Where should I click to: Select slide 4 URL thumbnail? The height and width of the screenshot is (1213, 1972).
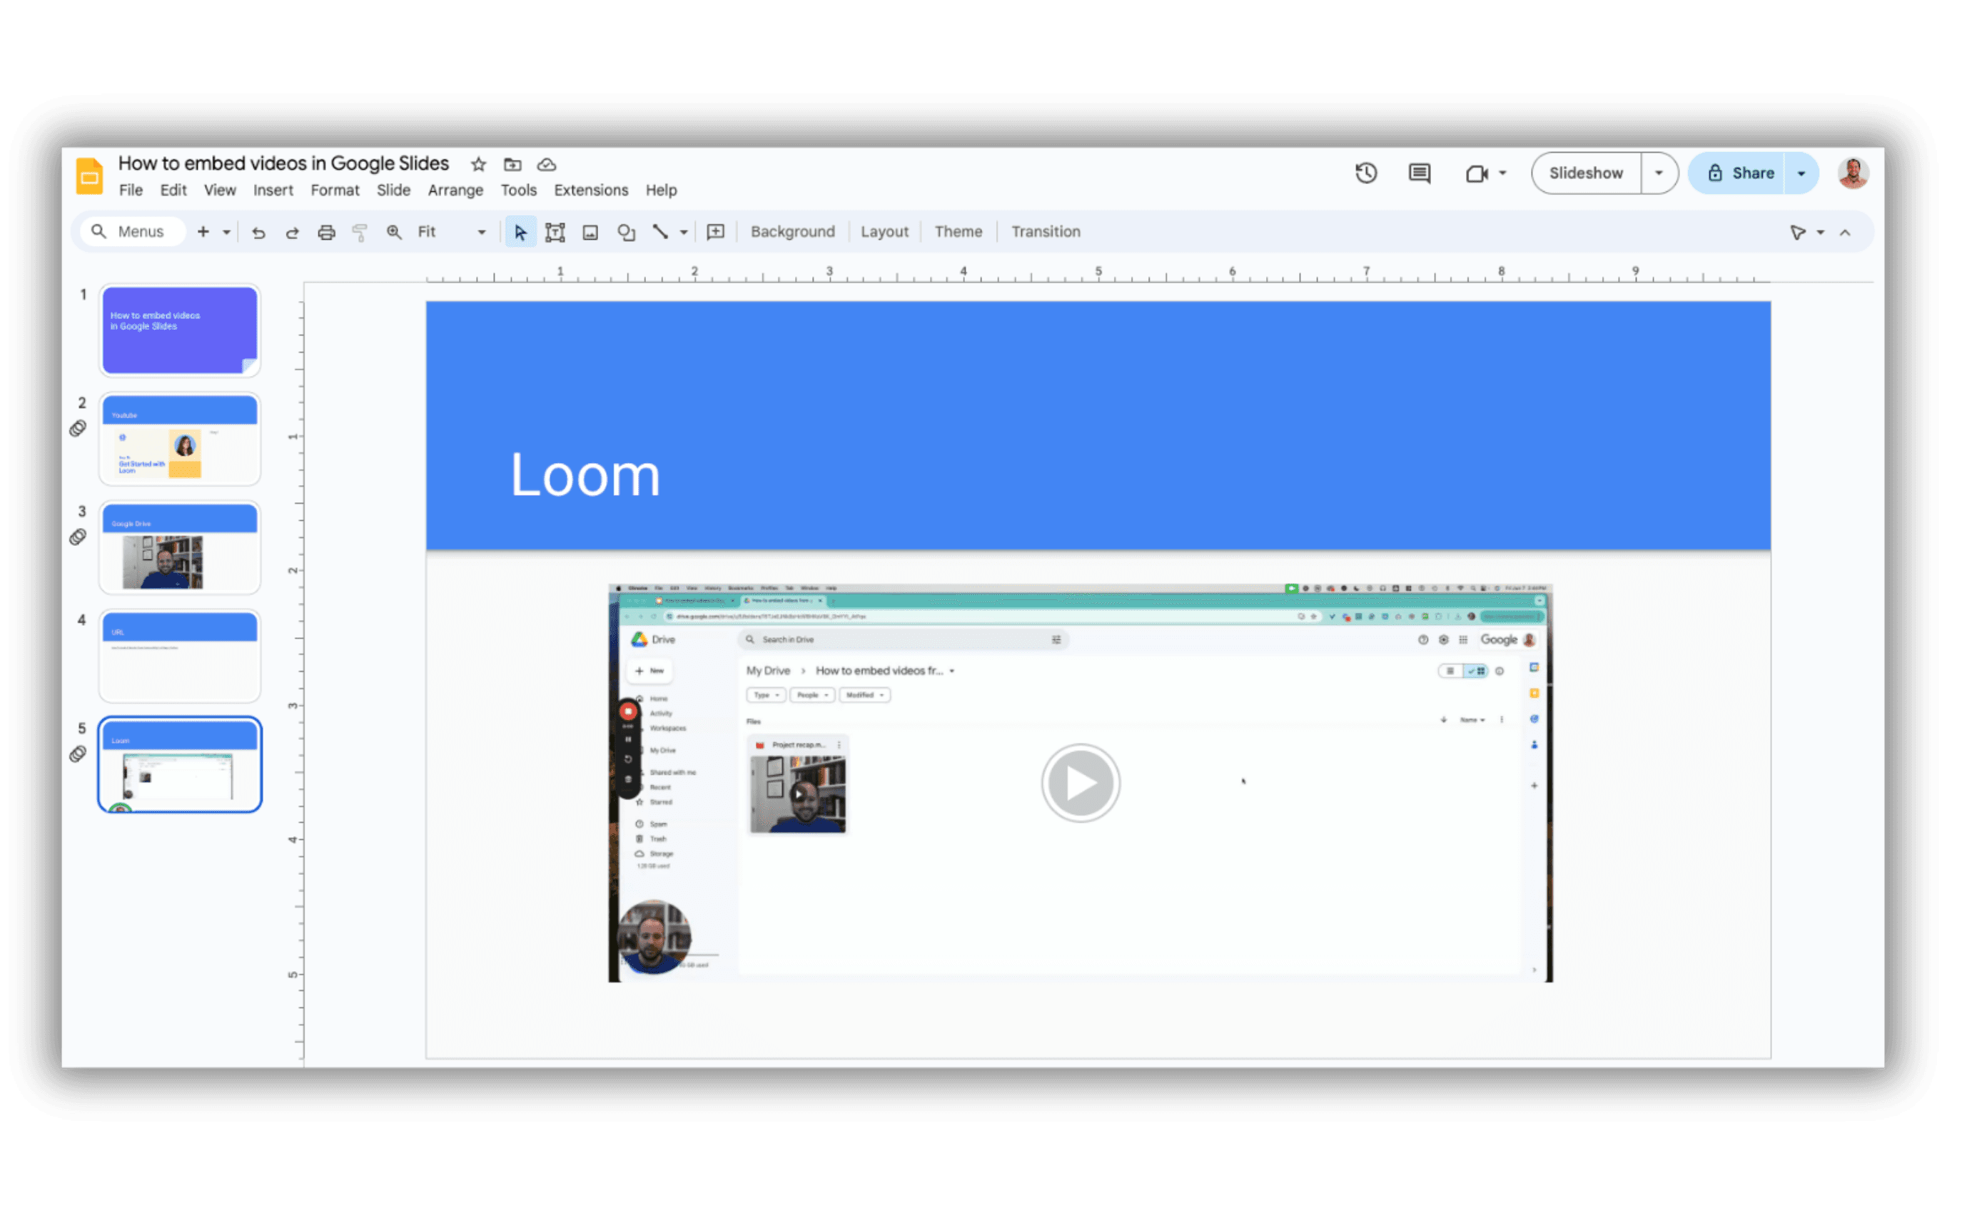click(180, 656)
